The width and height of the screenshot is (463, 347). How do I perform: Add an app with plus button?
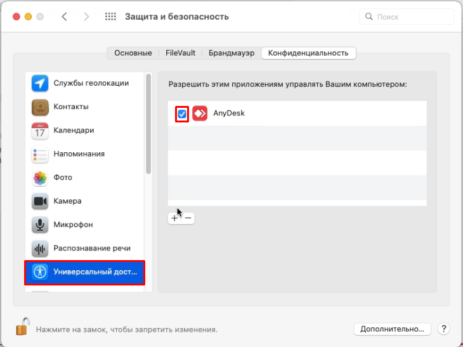[x=174, y=218]
